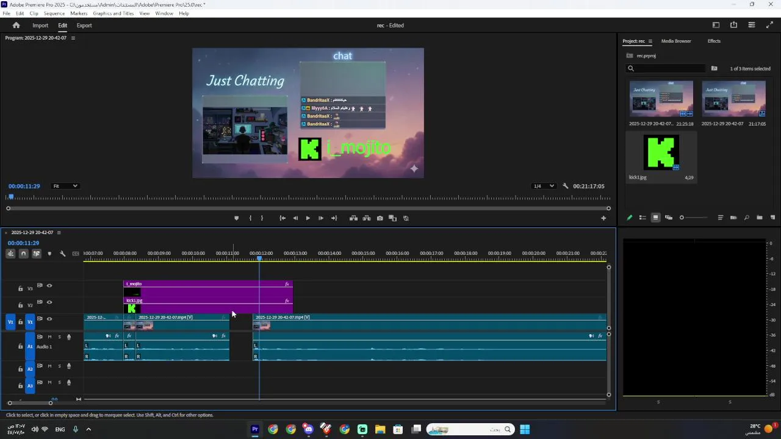Adjust the Project thumbnail size slider
This screenshot has width=781, height=439.
click(694, 218)
